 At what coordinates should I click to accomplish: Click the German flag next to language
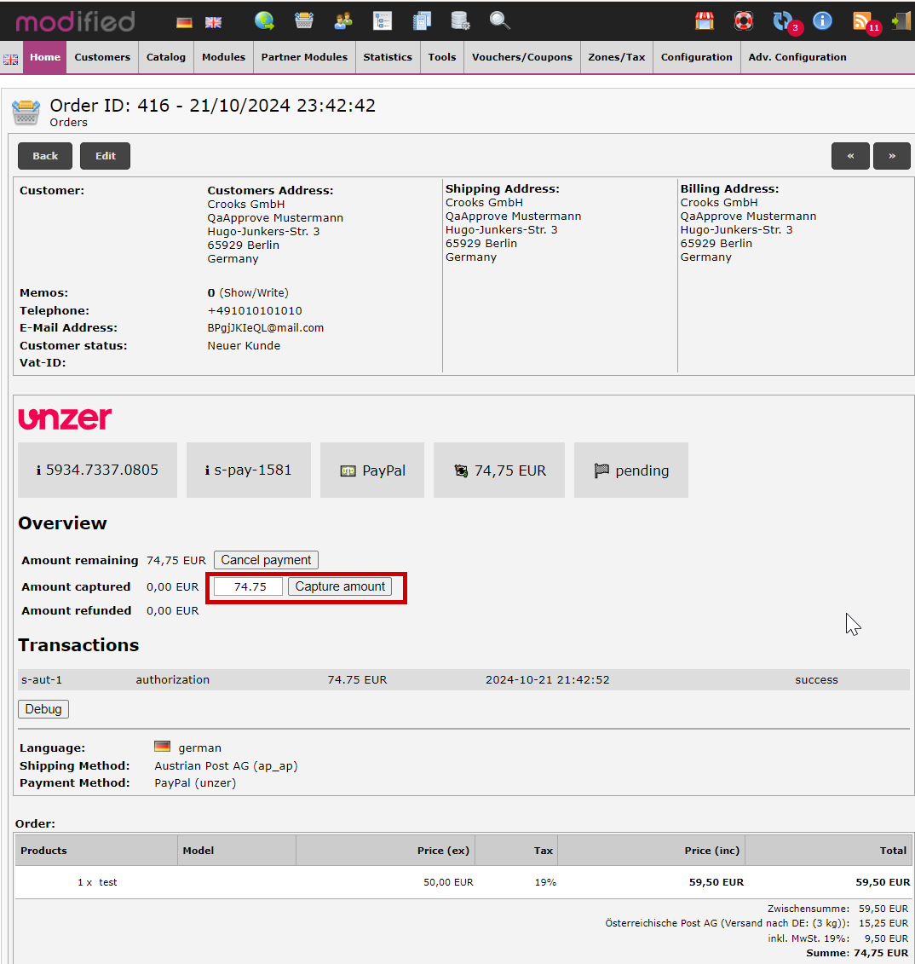(x=162, y=747)
